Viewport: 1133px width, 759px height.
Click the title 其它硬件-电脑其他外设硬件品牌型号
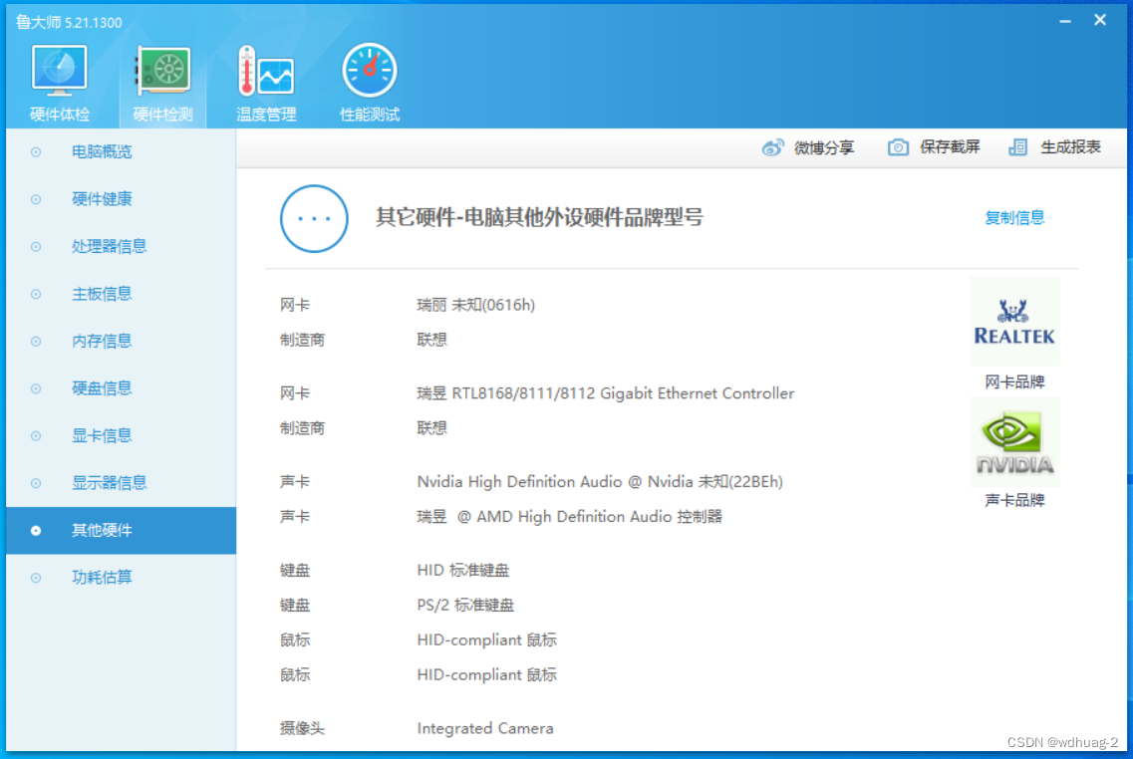click(539, 217)
